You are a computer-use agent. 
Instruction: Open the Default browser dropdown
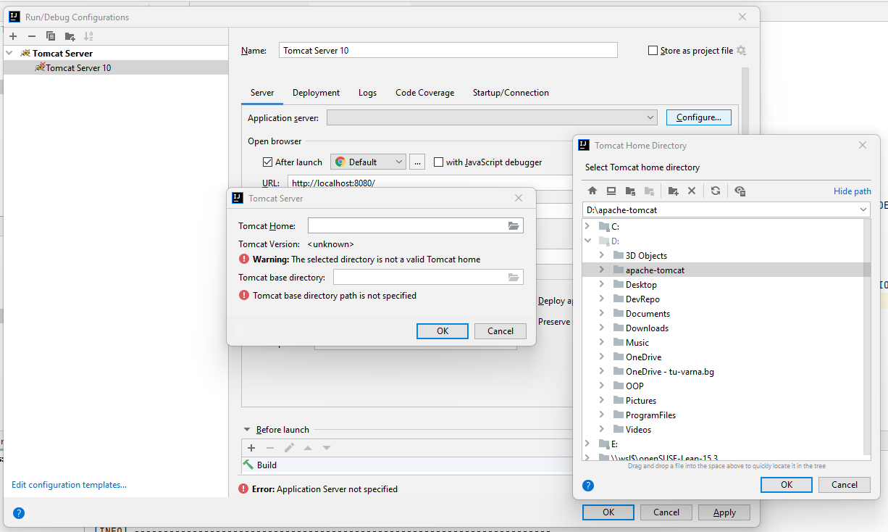click(368, 162)
